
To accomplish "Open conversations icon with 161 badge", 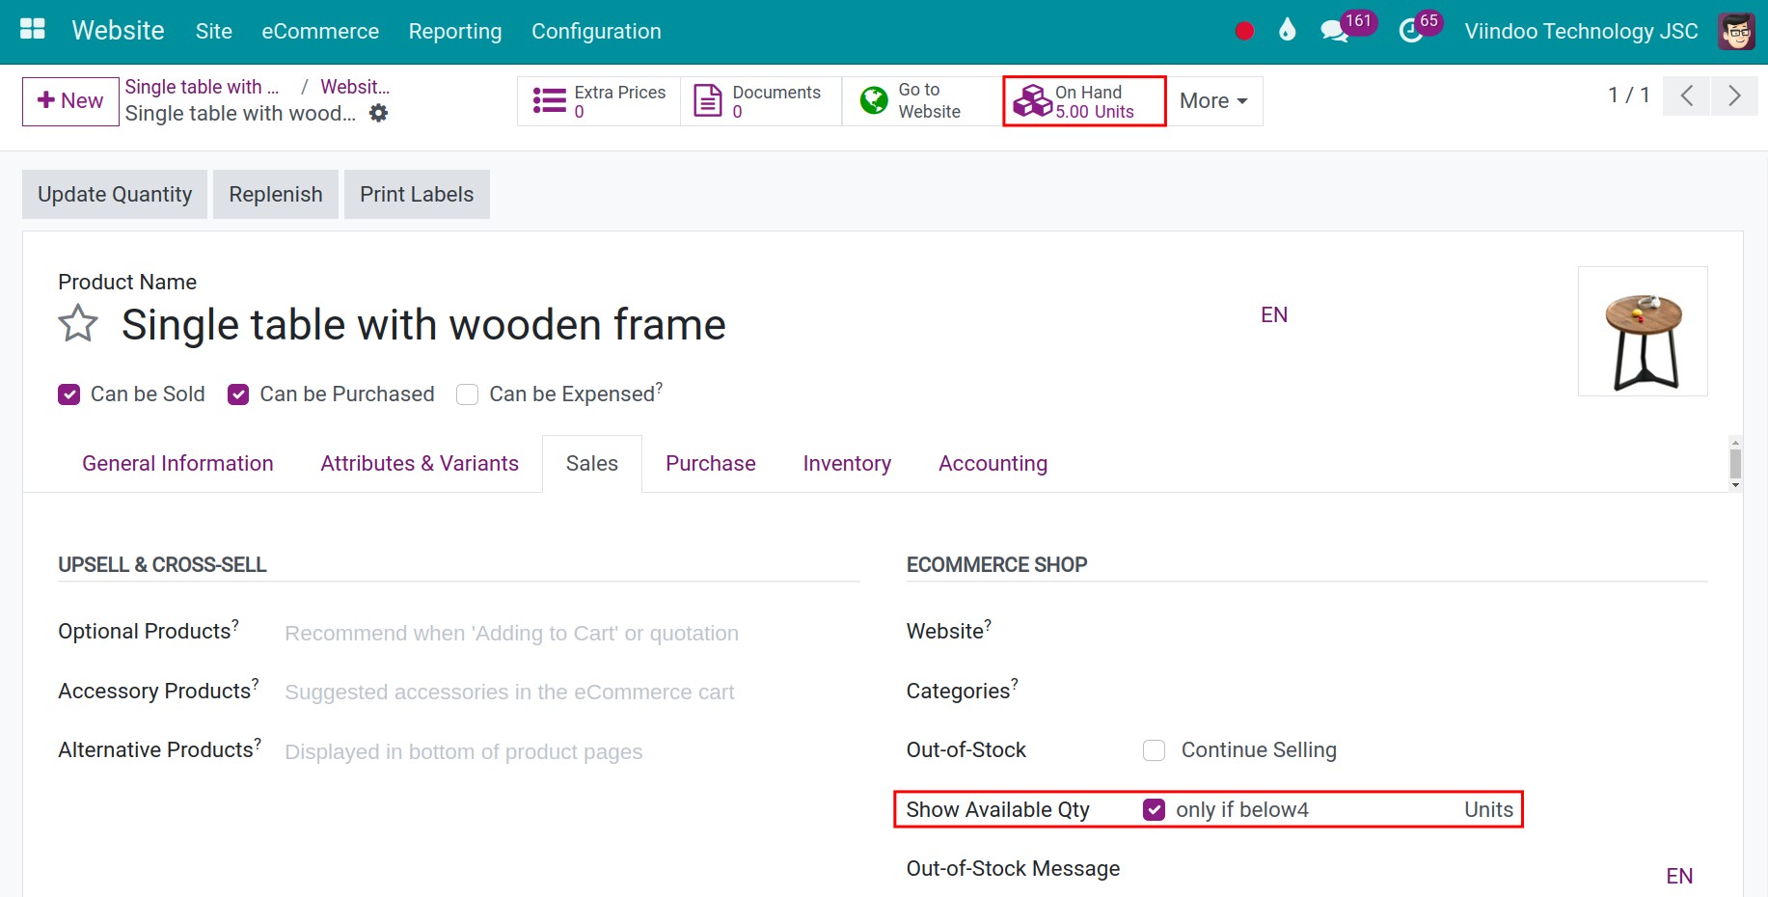I will pyautogui.click(x=1347, y=27).
